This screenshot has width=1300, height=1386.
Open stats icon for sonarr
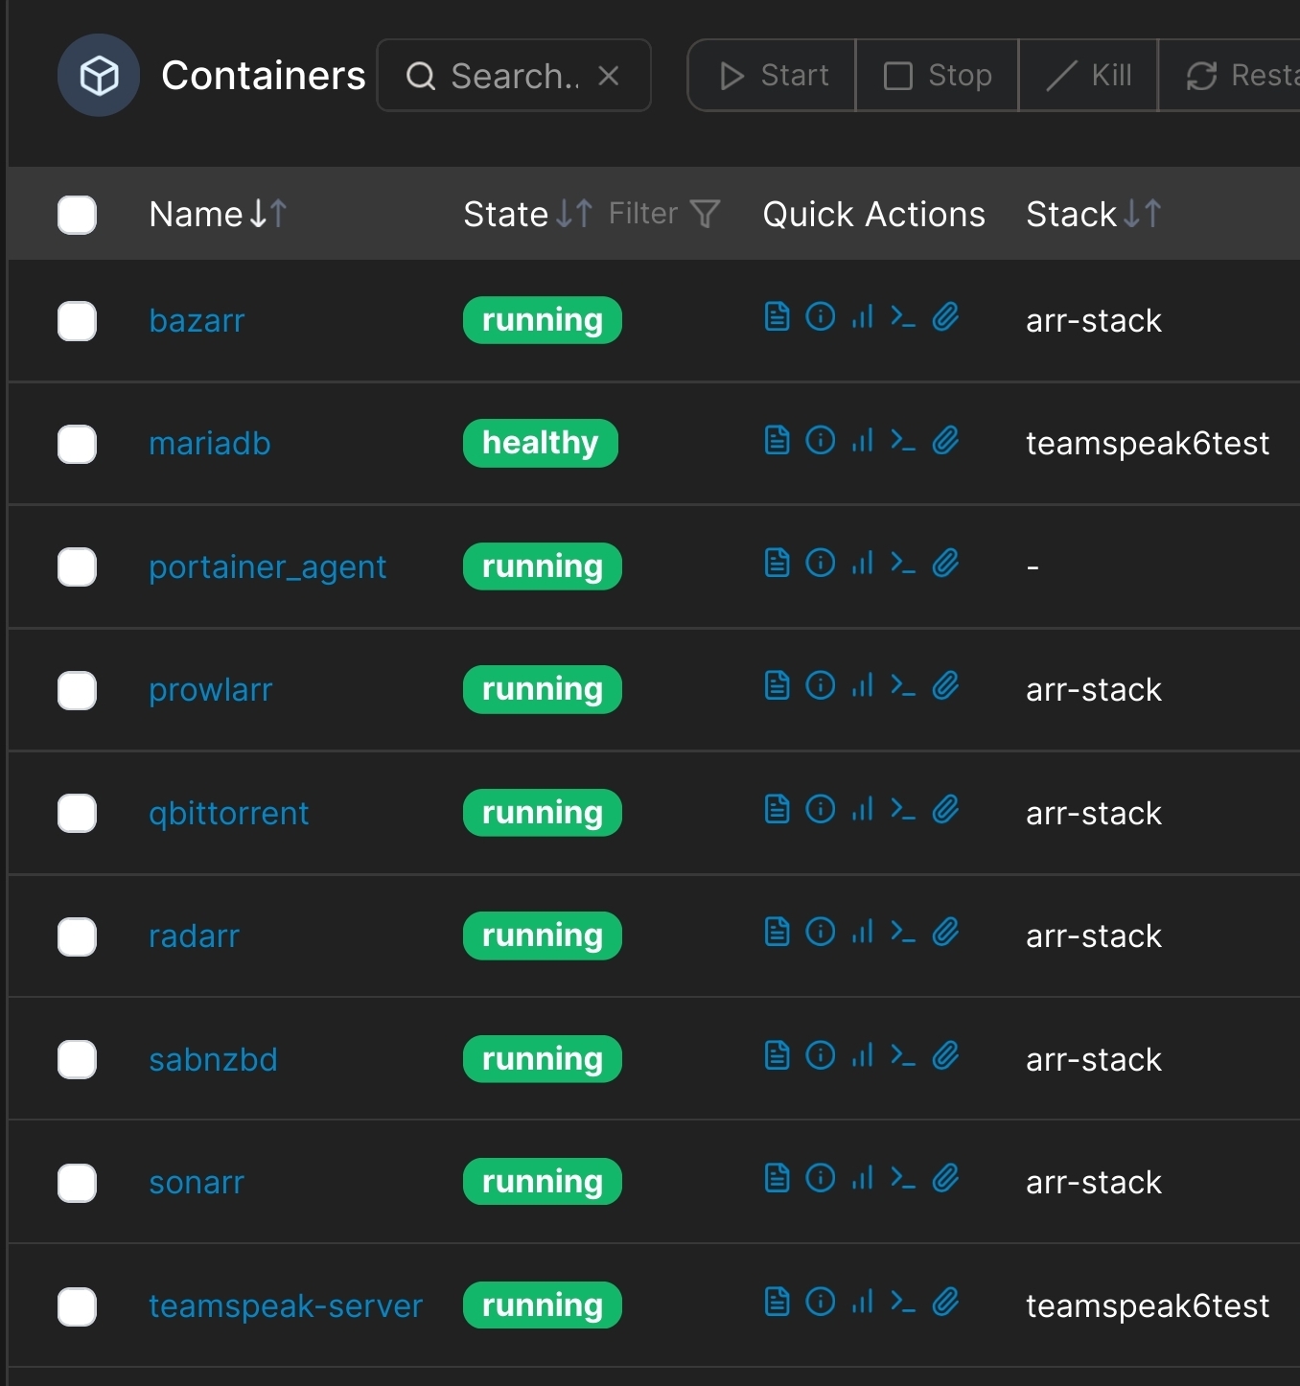(x=863, y=1178)
